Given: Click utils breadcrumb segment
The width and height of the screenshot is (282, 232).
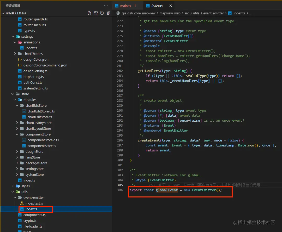Looking at the screenshot, I should click(x=196, y=13).
